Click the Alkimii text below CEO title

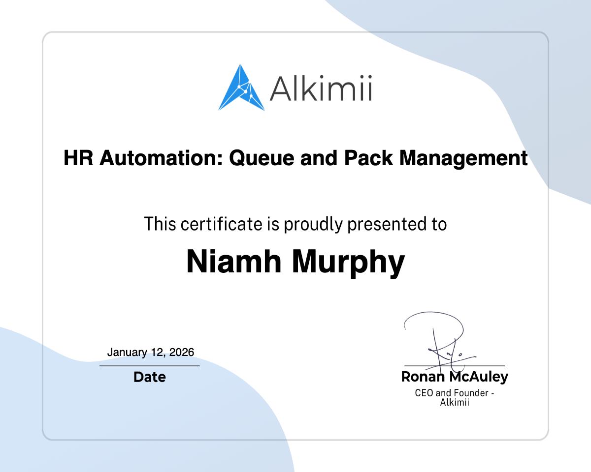[455, 402]
